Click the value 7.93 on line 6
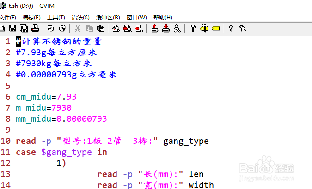The height and width of the screenshot is (189, 312). (67, 97)
